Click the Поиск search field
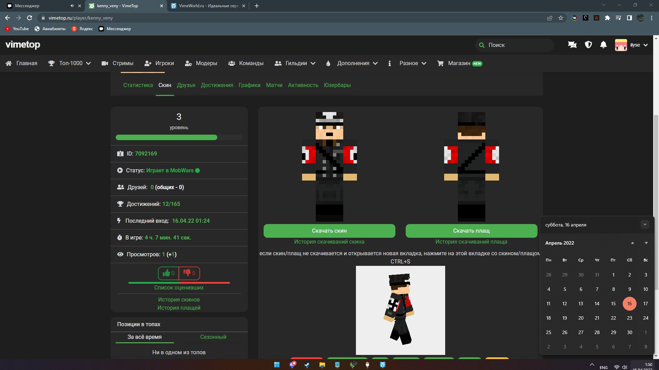 (x=515, y=45)
